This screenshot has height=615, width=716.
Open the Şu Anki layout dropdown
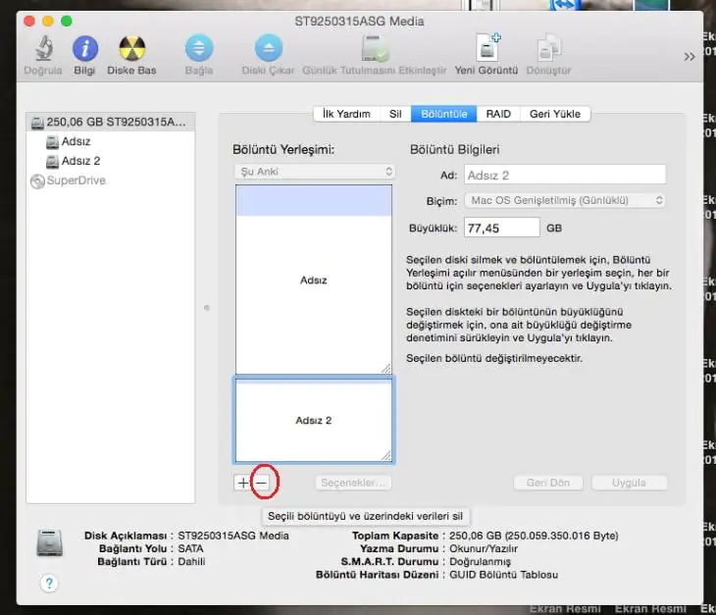pyautogui.click(x=313, y=171)
